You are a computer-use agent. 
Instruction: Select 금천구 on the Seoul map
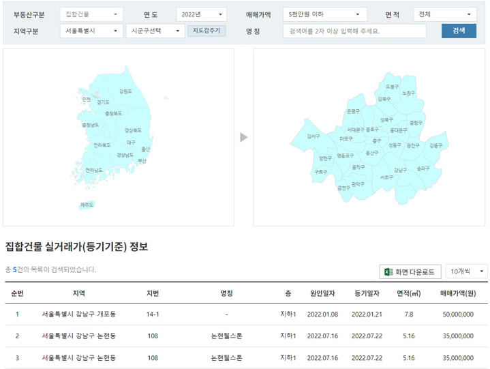click(343, 188)
